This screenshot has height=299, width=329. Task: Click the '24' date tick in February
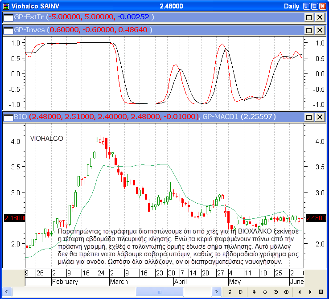tap(101, 273)
